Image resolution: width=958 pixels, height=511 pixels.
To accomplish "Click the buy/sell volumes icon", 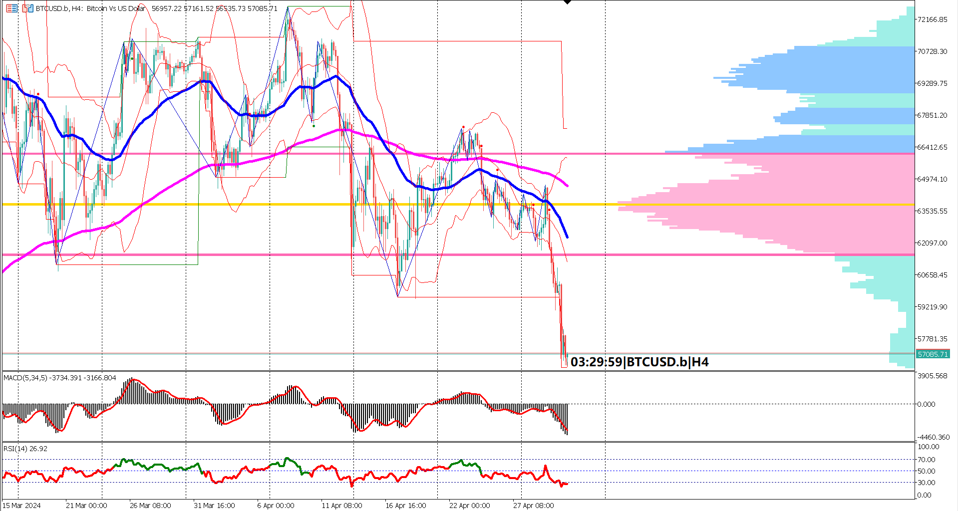I will [x=27, y=8].
